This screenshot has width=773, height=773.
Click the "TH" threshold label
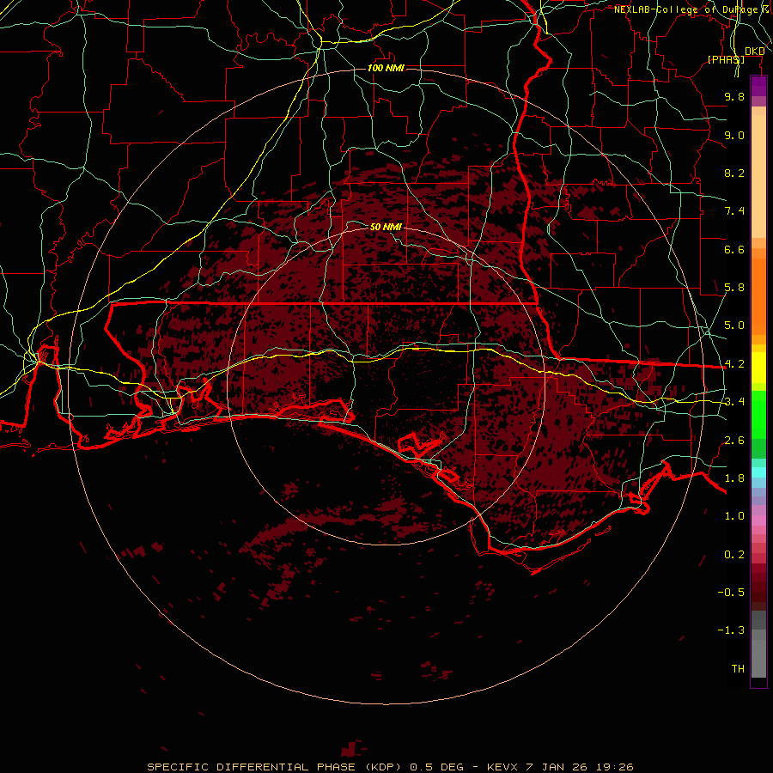click(x=738, y=669)
